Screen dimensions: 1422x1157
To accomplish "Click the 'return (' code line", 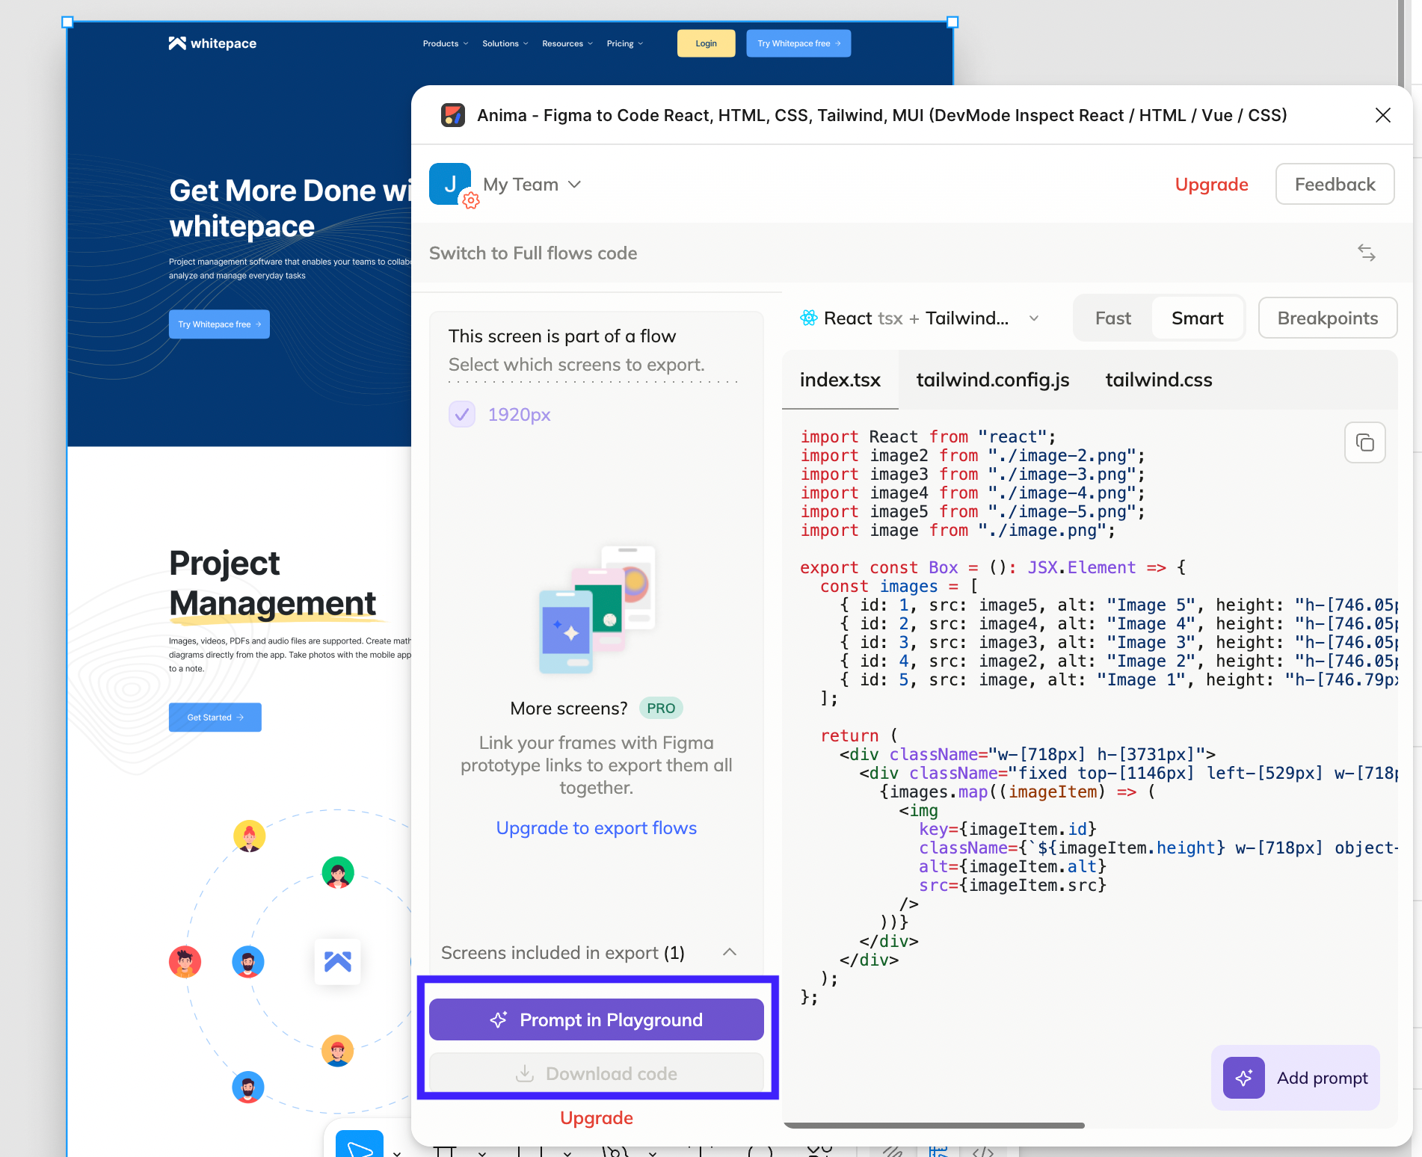I will [859, 735].
